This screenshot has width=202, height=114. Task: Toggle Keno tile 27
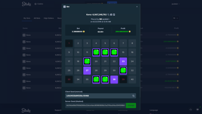tap(87, 70)
